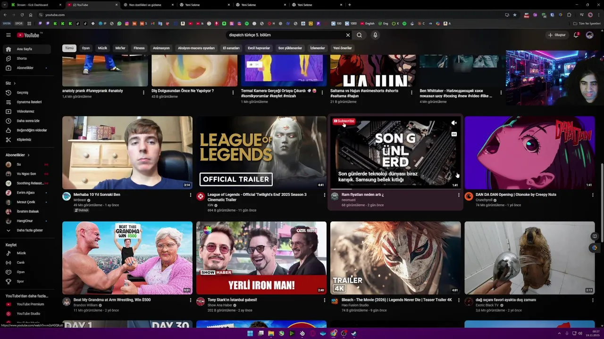Open options for Diş Dolgusundan Önce short
The height and width of the screenshot is (339, 604).
pyautogui.click(x=233, y=93)
